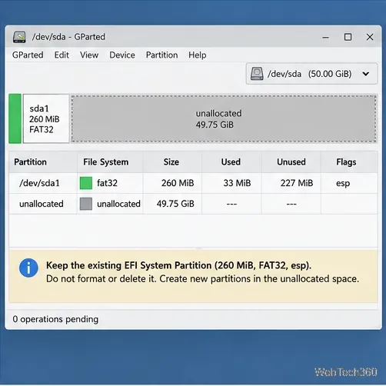Open the Device menu
The height and width of the screenshot is (386, 386).
122,55
